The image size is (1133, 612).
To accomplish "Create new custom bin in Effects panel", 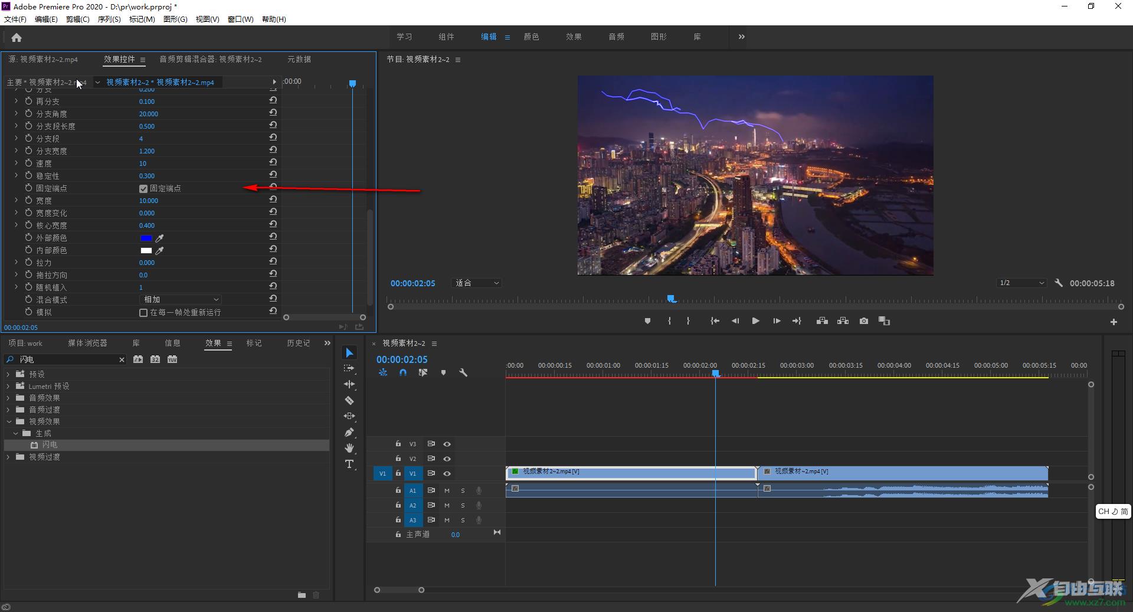I will pos(302,595).
